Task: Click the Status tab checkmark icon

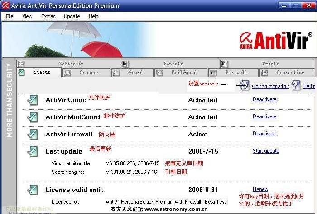Action: [x=21, y=72]
